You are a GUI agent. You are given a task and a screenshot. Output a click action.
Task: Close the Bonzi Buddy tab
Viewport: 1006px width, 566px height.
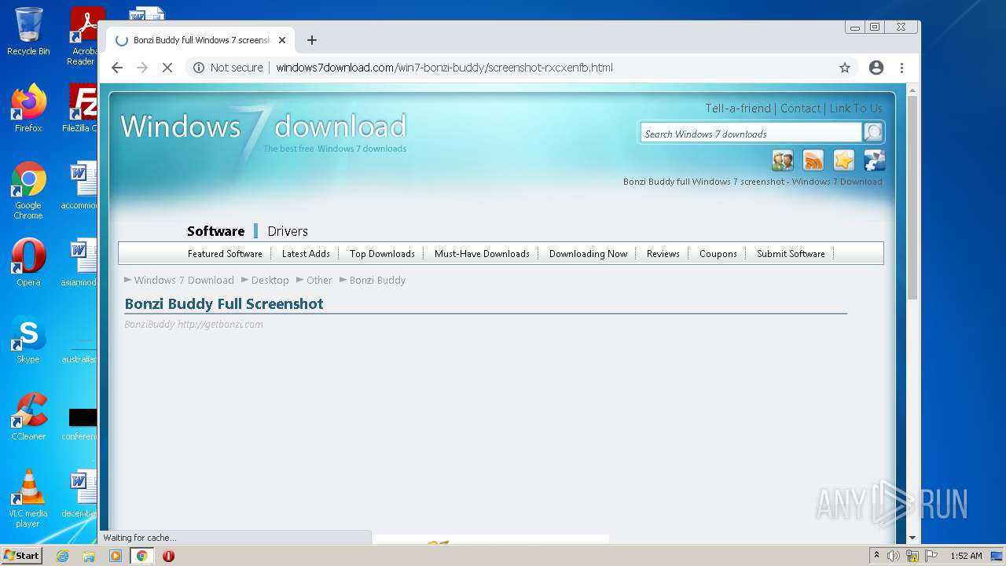(282, 40)
